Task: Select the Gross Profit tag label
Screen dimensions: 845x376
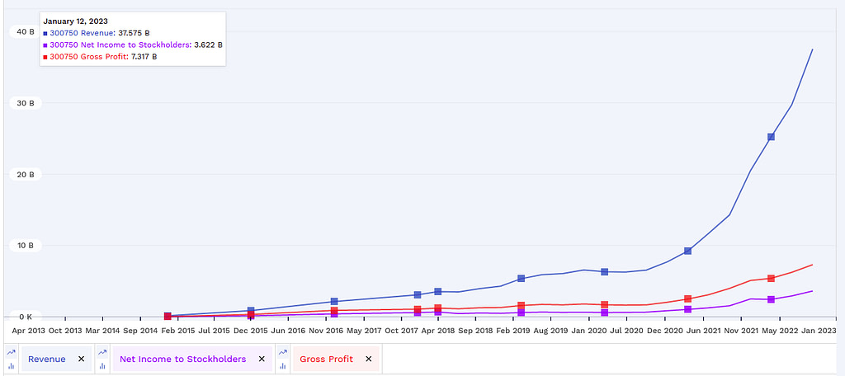Action: (327, 359)
